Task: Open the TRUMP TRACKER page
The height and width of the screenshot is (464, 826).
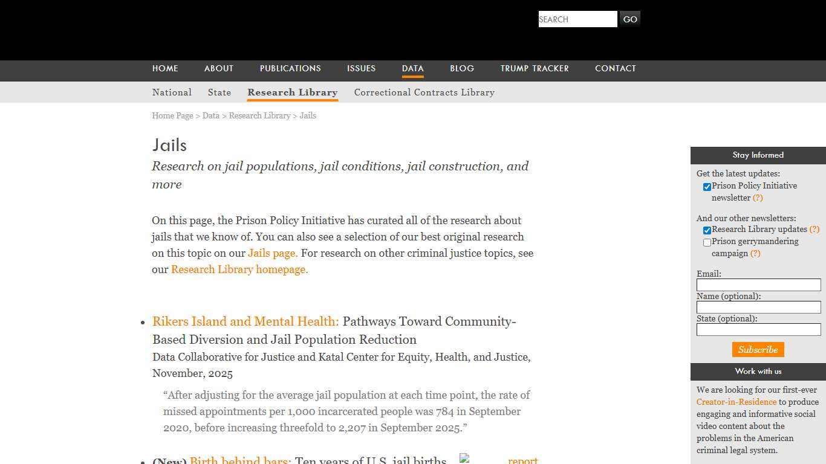Action: 535,68
